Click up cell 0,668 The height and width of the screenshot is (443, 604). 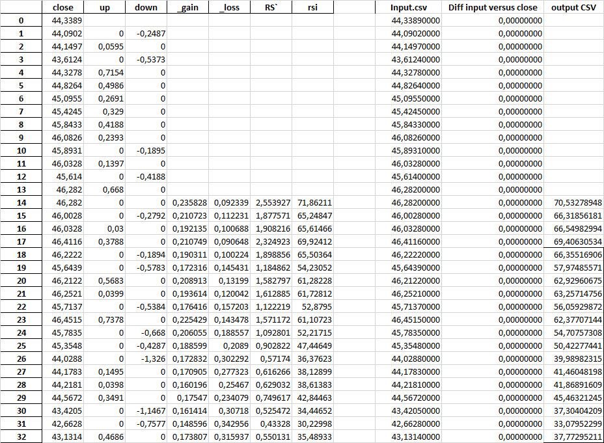coord(104,190)
